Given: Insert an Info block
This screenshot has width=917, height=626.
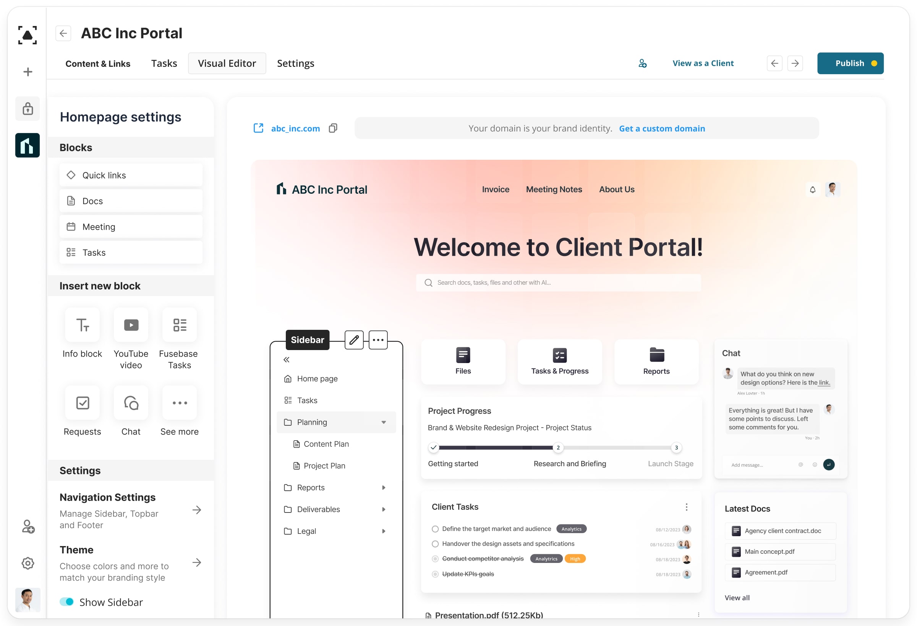Looking at the screenshot, I should click(x=83, y=325).
